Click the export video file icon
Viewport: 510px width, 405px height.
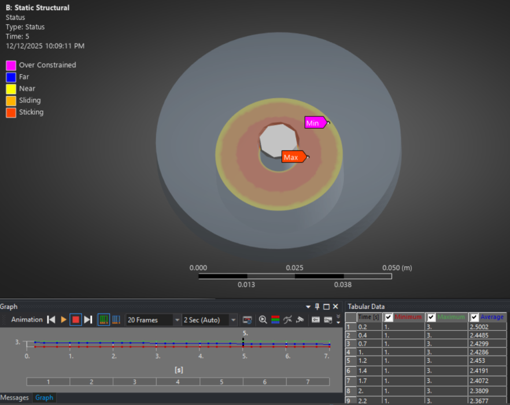tap(247, 319)
